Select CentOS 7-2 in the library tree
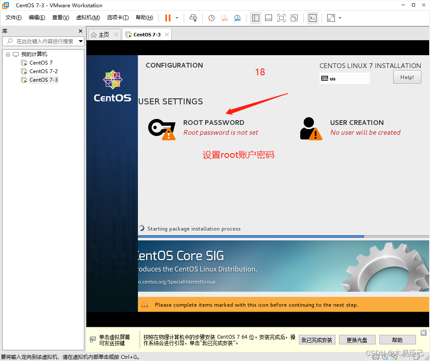 [42, 71]
